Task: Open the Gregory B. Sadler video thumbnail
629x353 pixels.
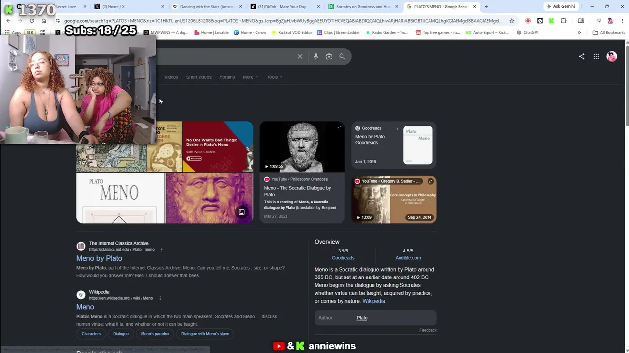Action: [x=394, y=200]
